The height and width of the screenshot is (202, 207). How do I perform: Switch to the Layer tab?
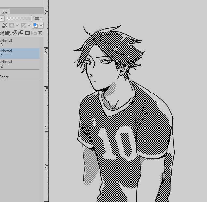[x=5, y=12]
